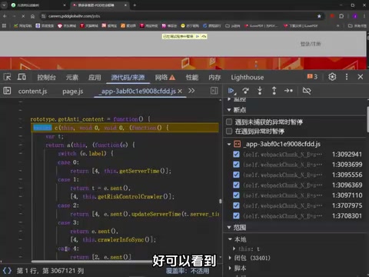The height and width of the screenshot is (277, 369).
Task: Click the inspect element picker icon
Action: pos(7,77)
